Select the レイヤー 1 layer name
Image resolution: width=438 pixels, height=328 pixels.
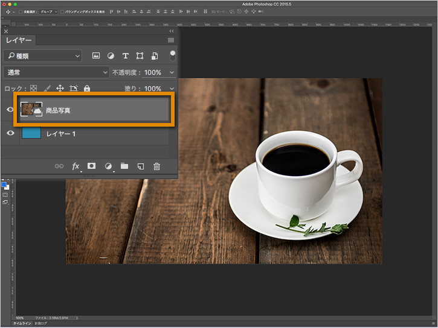point(61,134)
